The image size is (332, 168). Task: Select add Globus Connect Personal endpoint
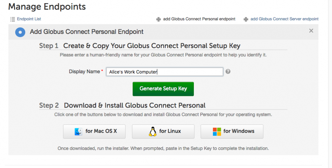pyautogui.click(x=199, y=19)
